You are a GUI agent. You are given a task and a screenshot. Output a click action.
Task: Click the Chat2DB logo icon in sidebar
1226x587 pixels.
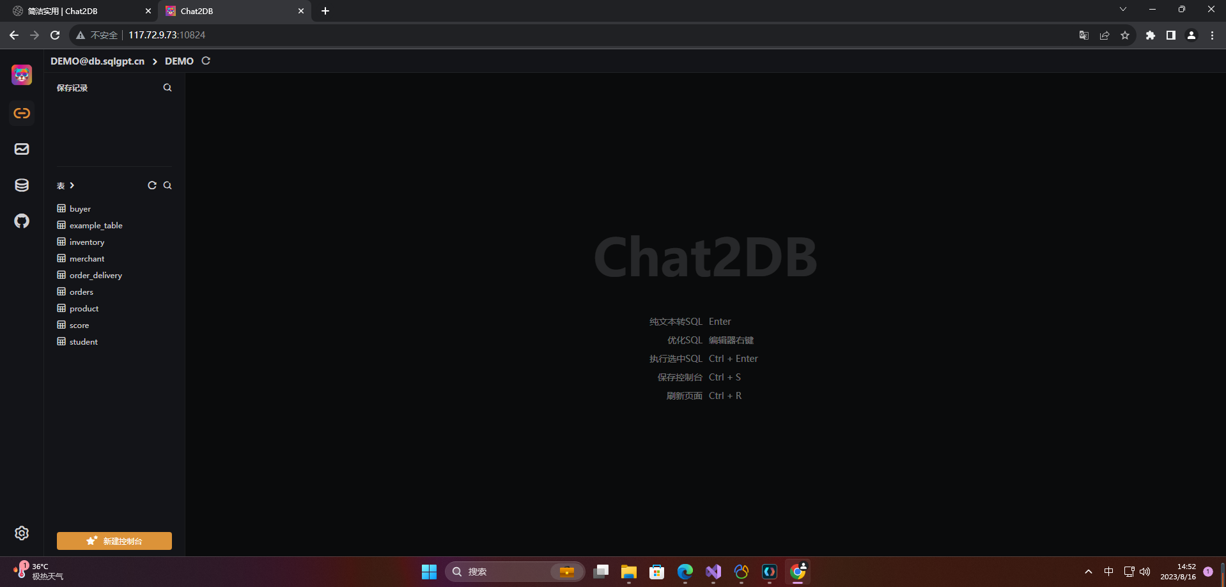point(22,75)
